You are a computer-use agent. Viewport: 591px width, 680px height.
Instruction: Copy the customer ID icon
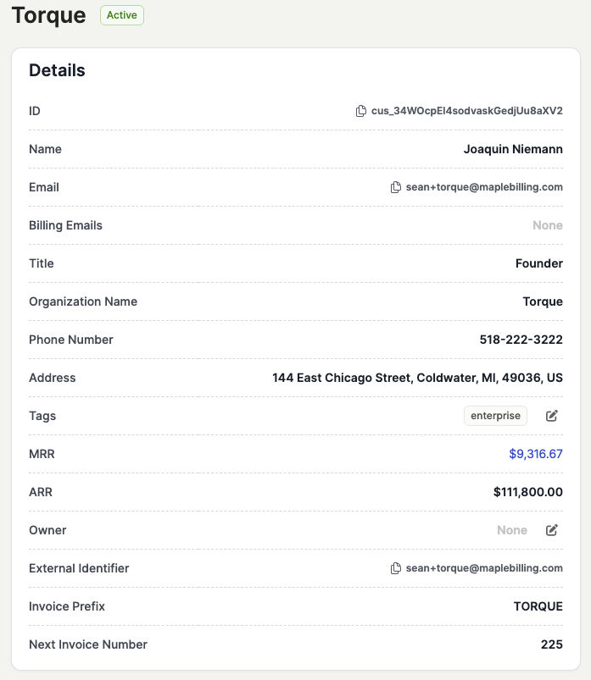pyautogui.click(x=361, y=111)
